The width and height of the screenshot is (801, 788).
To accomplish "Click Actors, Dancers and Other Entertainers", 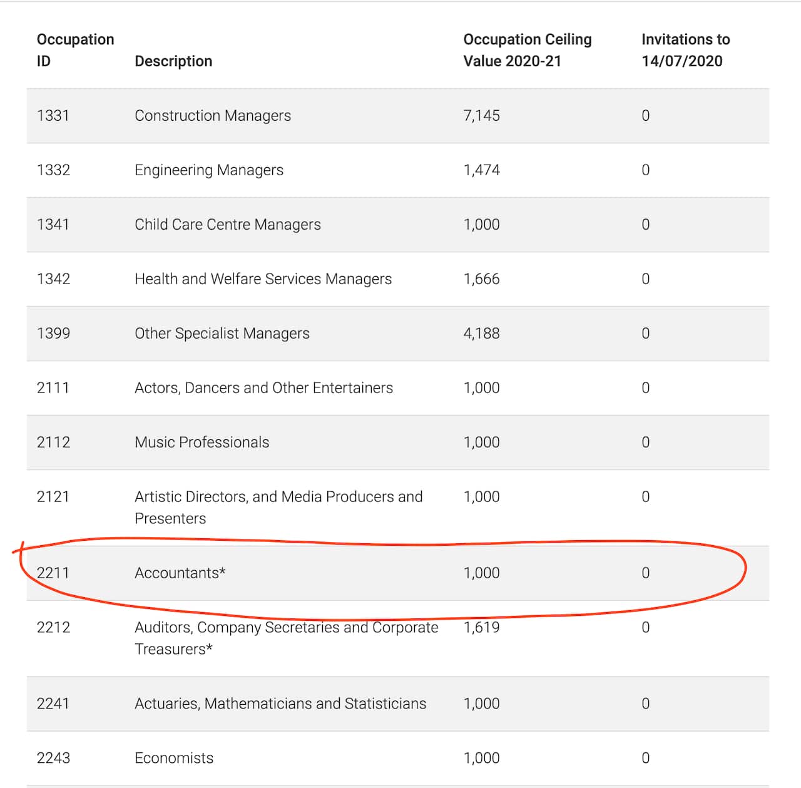I will [263, 388].
